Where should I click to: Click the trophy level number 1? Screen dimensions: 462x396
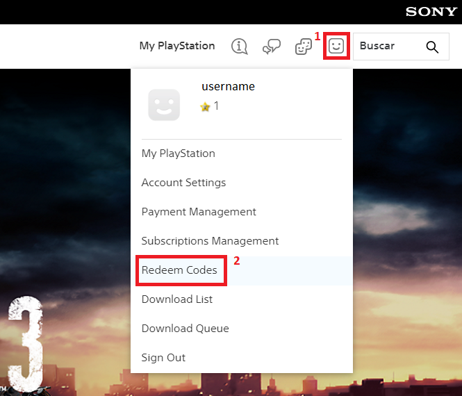click(x=216, y=106)
